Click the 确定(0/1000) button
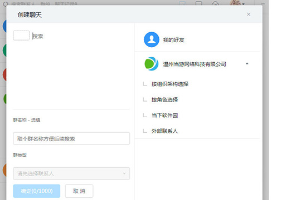The width and height of the screenshot is (301, 200). point(37,191)
